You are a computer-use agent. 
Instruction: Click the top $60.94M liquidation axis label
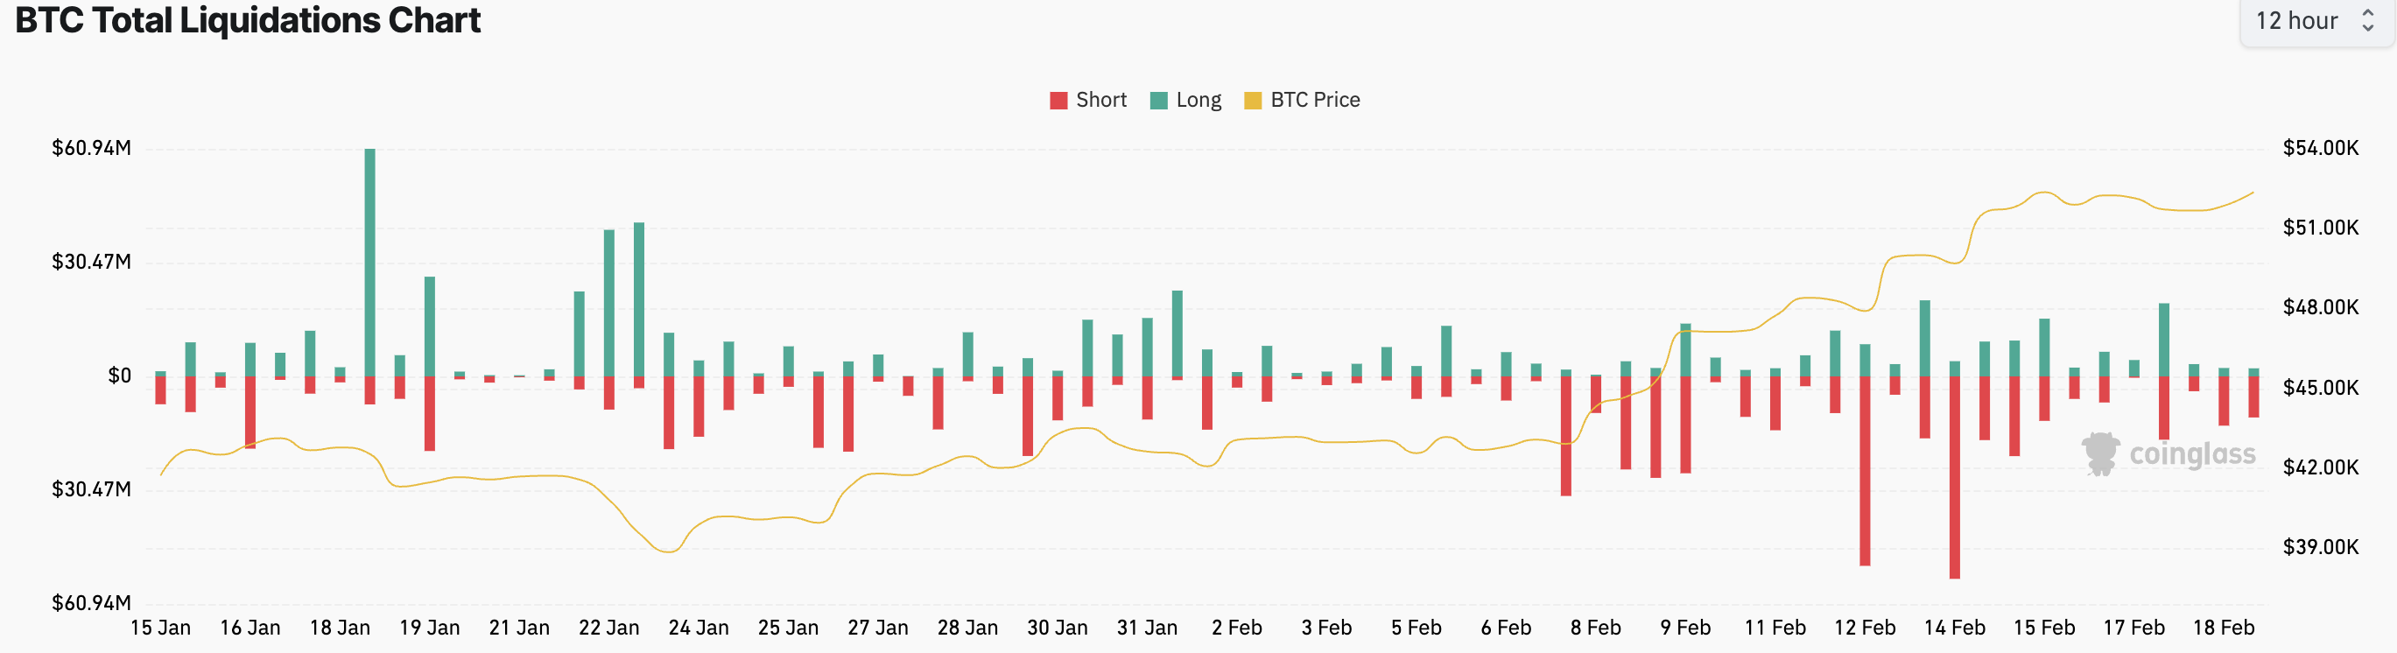pyautogui.click(x=91, y=148)
